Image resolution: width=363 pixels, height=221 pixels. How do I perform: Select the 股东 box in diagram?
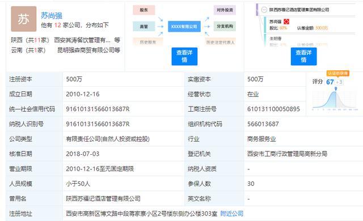pyautogui.click(x=143, y=10)
